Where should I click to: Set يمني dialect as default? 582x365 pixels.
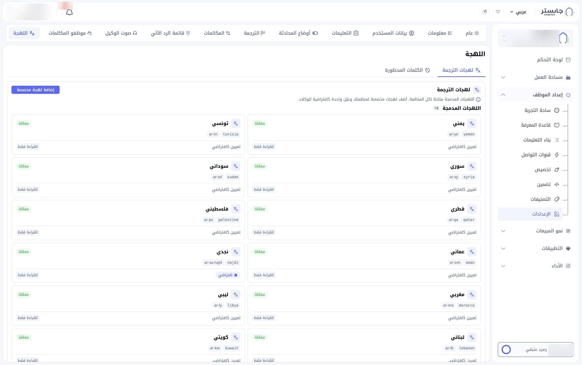click(462, 147)
